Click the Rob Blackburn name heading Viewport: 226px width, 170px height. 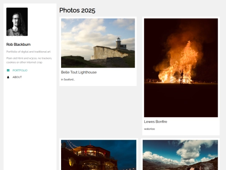coord(18,44)
